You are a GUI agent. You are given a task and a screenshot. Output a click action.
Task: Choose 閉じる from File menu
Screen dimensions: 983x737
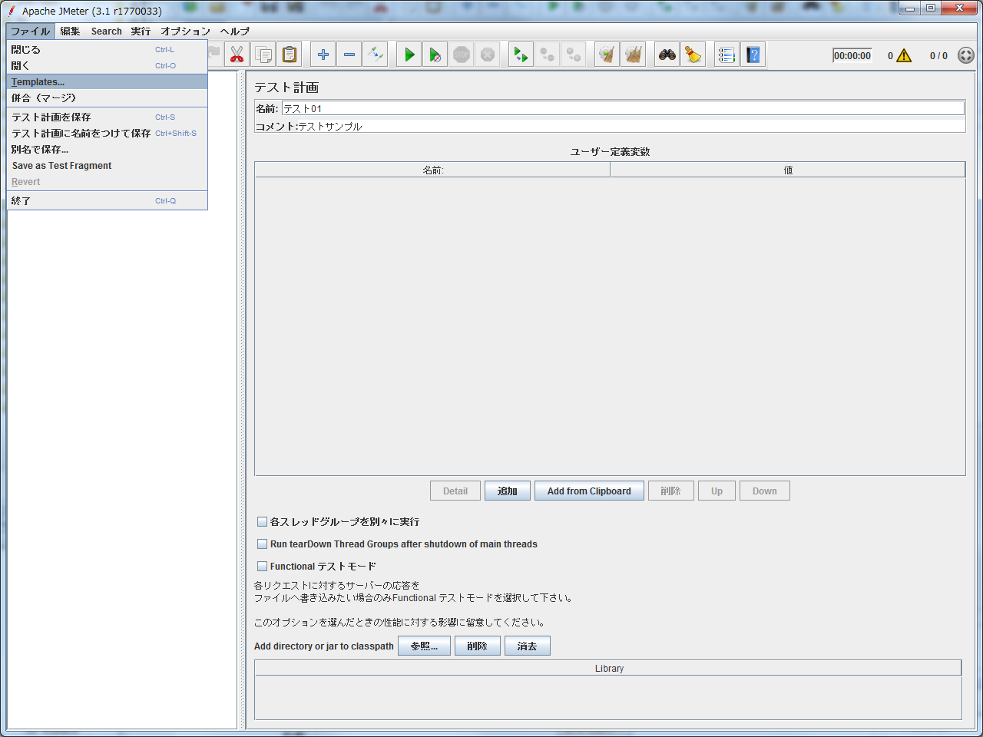tap(108, 50)
